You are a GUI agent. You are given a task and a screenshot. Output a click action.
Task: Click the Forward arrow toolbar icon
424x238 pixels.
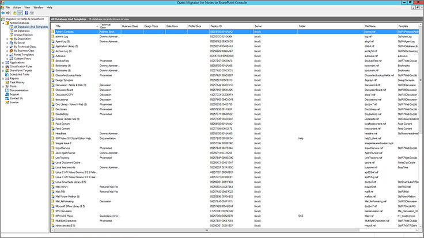coord(8,13)
